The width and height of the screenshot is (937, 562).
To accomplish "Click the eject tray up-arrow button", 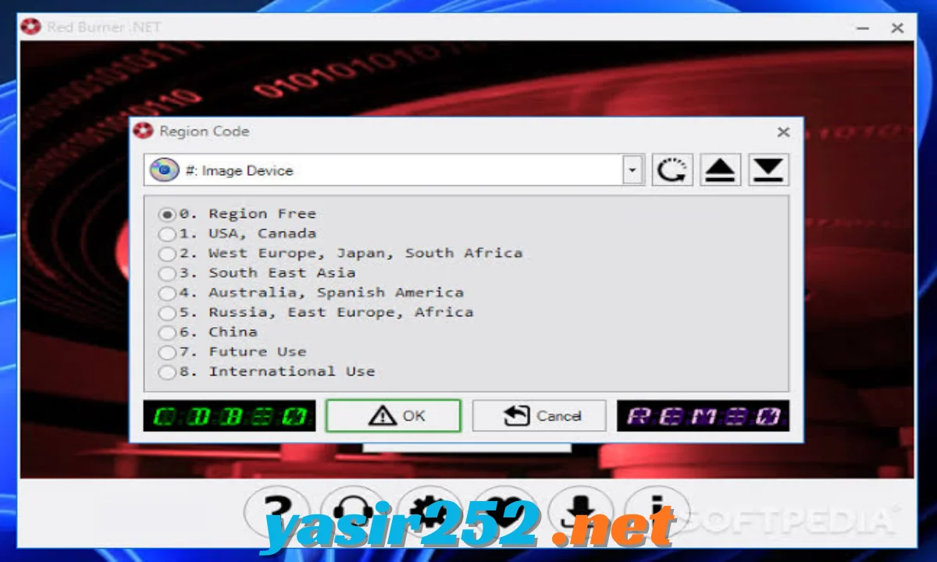I will [x=721, y=170].
